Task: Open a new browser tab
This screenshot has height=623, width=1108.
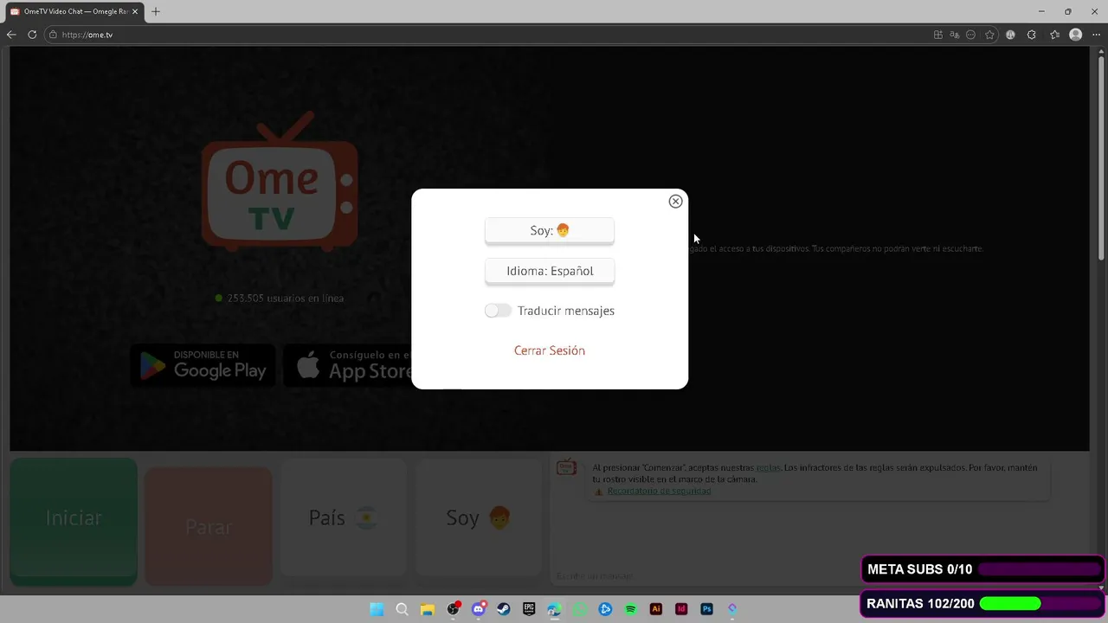Action: pyautogui.click(x=156, y=11)
